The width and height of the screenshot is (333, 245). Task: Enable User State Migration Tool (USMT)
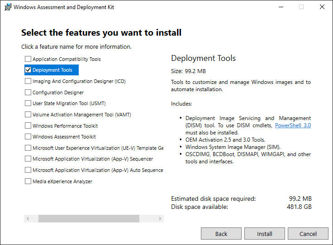(28, 103)
